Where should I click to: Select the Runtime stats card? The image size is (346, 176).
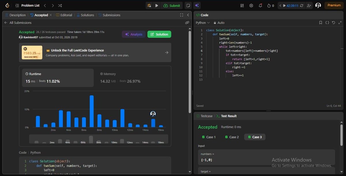(58, 78)
